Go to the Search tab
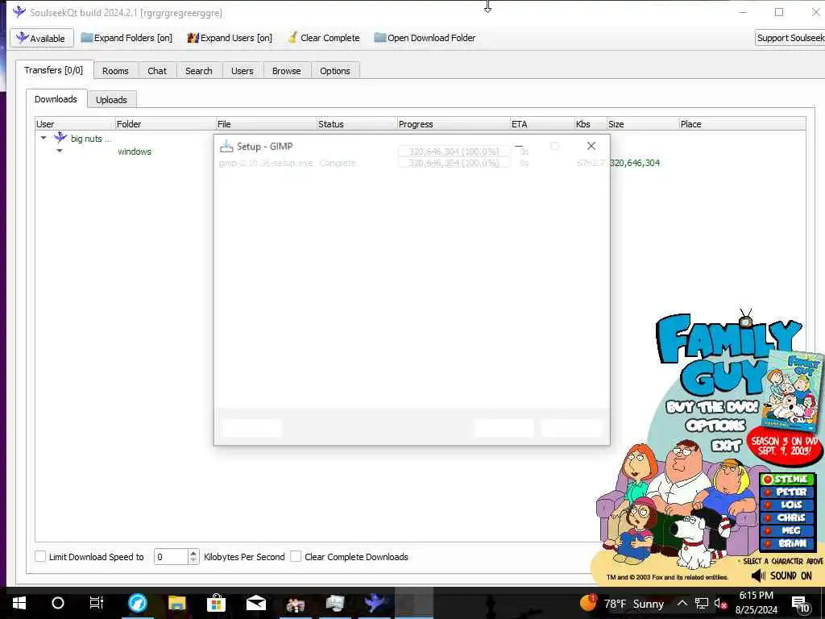Viewport: 825px width, 619px height. [199, 71]
